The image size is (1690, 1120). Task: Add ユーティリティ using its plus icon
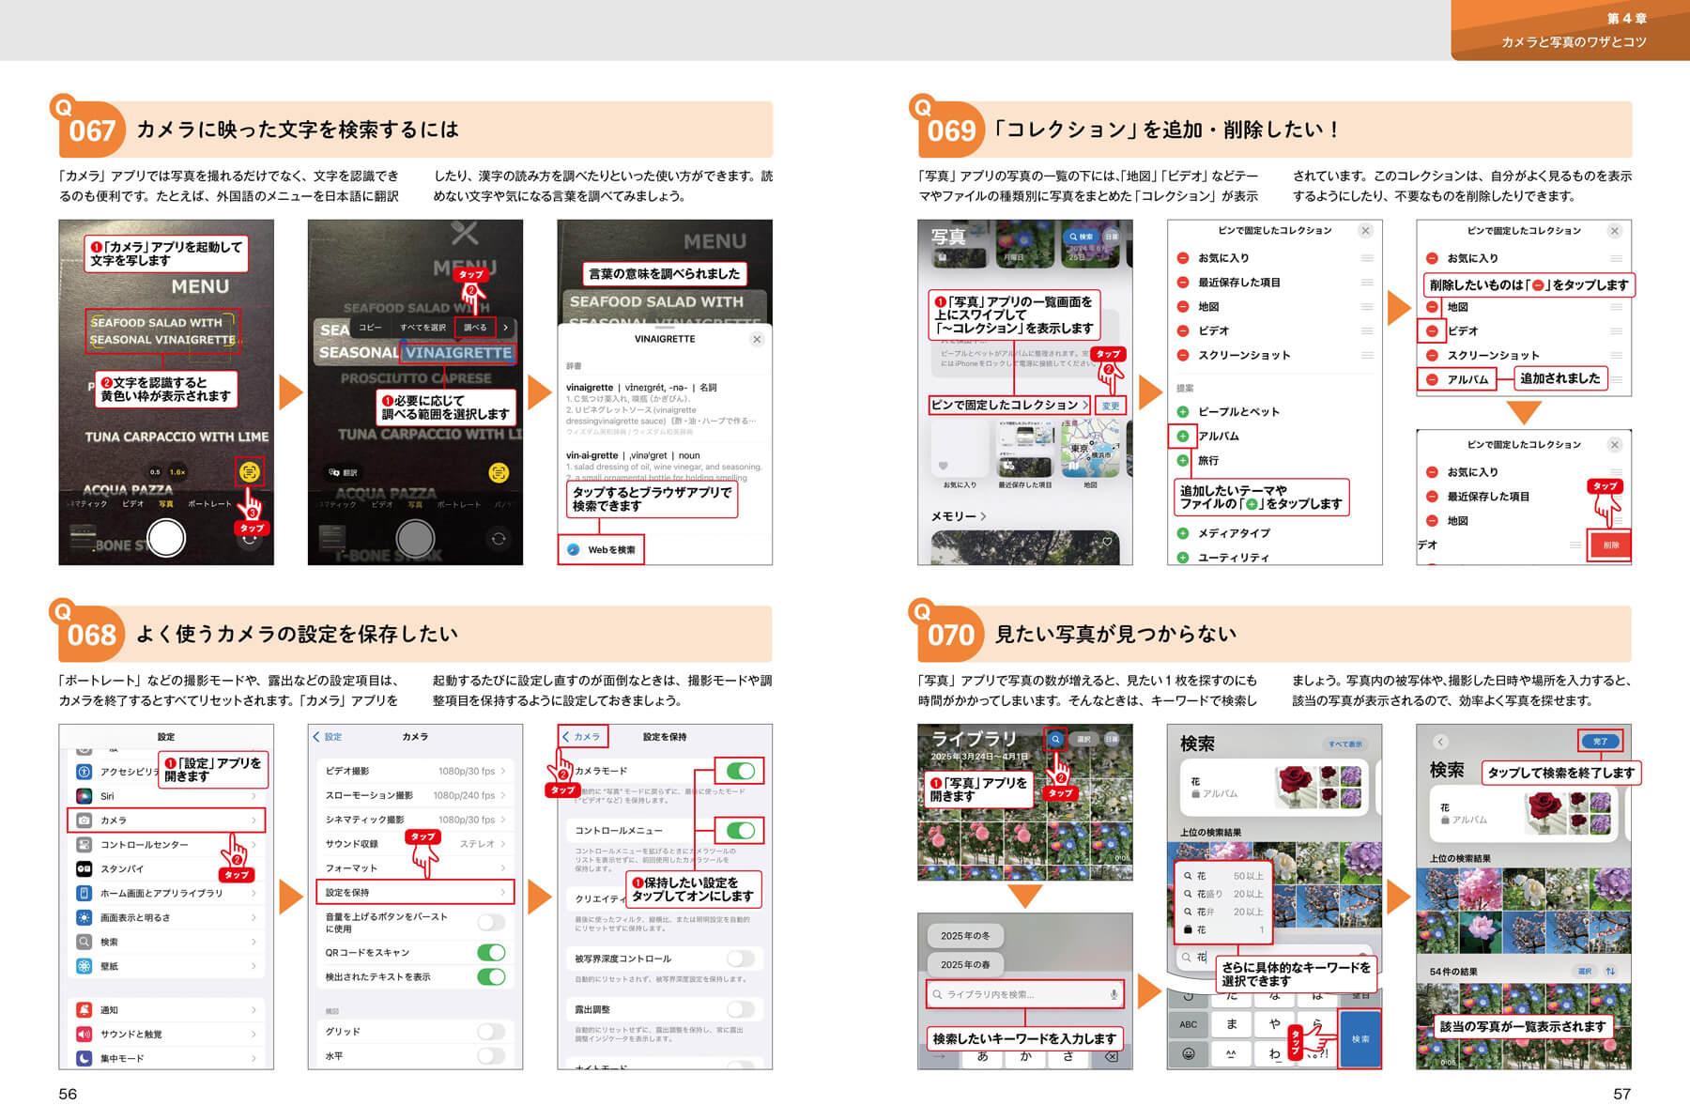click(x=1183, y=558)
